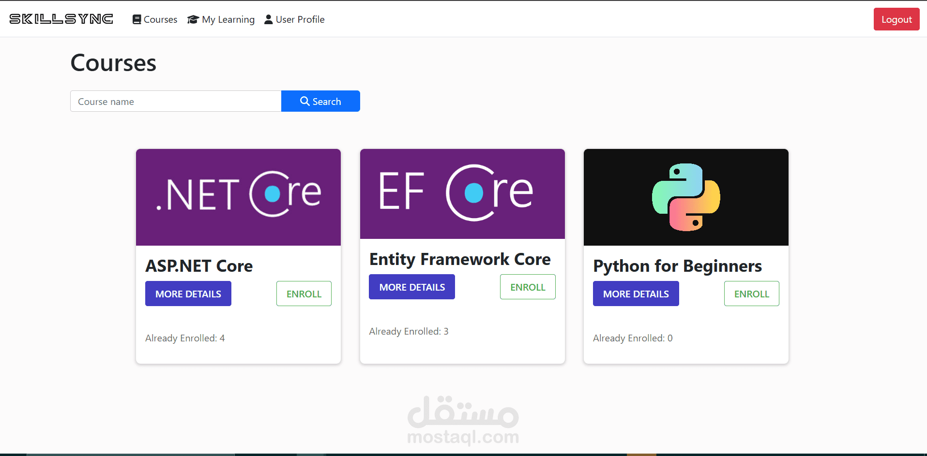927x456 pixels.
Task: Open the Courses nav link
Action: coord(155,19)
